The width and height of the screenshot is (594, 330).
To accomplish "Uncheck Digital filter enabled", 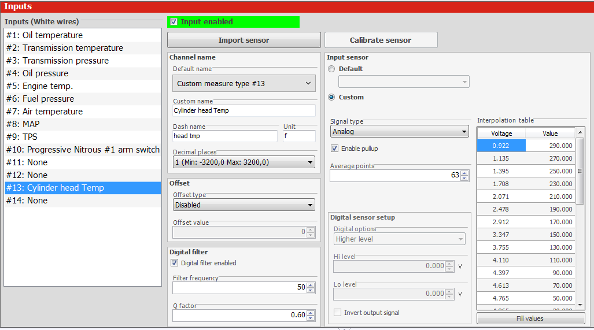I will 175,263.
